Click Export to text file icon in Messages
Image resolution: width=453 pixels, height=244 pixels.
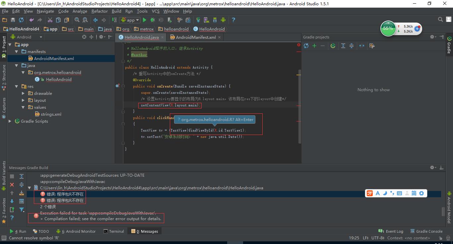click(x=12, y=210)
